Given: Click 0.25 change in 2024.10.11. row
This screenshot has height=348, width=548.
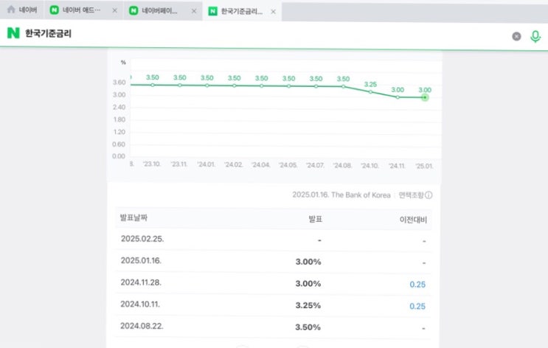Looking at the screenshot, I should (417, 307).
